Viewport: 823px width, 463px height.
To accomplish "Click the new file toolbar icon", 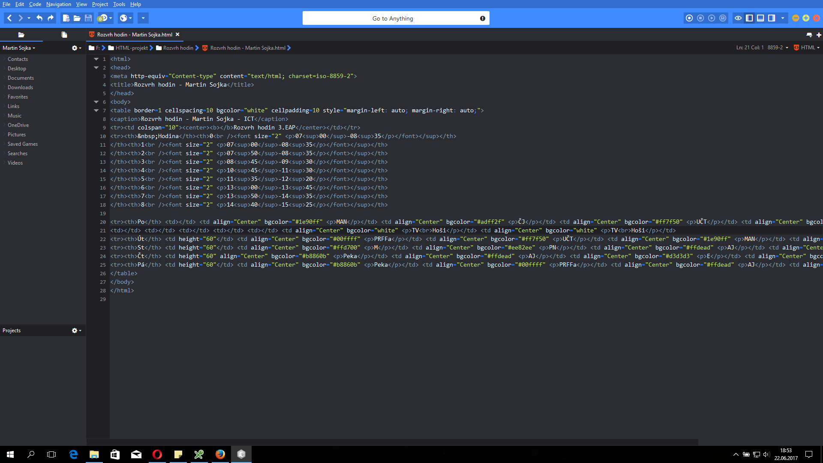I will click(x=66, y=18).
